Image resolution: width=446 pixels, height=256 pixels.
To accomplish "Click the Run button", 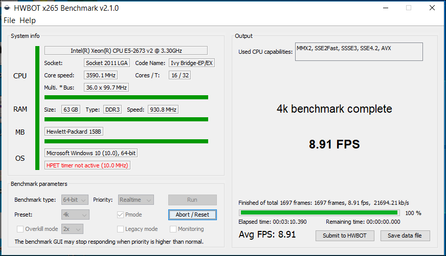I will pyautogui.click(x=192, y=200).
